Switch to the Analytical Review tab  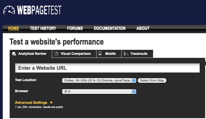pos(31,54)
